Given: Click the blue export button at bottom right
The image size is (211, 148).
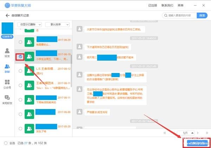Looking at the screenshot, I should point(197,143).
